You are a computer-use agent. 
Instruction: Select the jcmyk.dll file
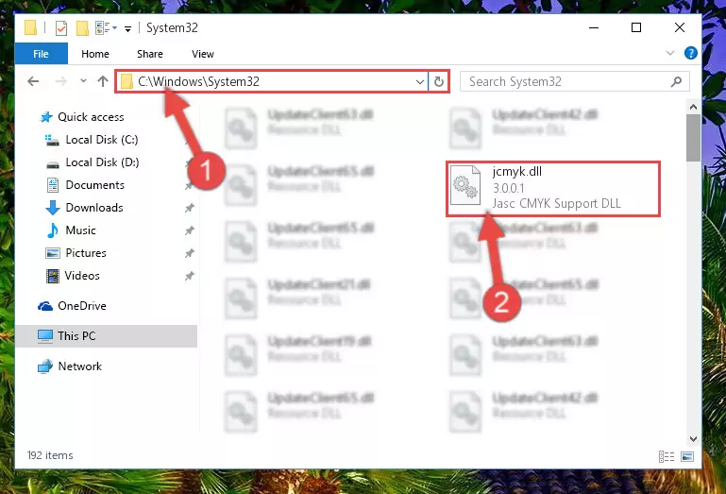click(553, 188)
